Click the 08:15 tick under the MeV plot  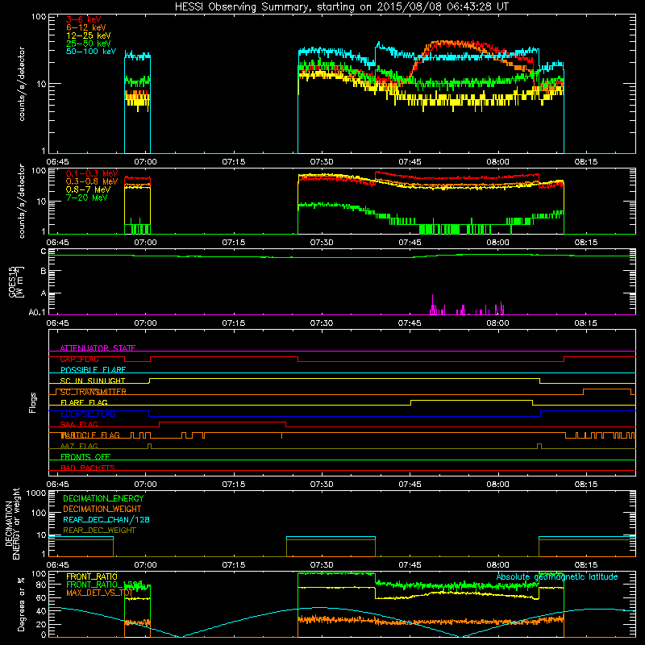(x=586, y=243)
